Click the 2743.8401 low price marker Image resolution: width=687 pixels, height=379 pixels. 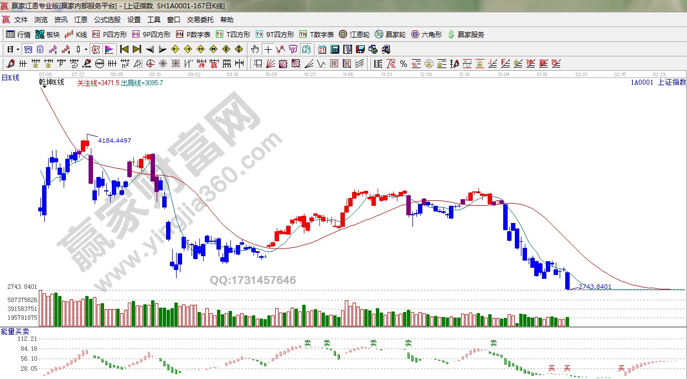point(595,287)
